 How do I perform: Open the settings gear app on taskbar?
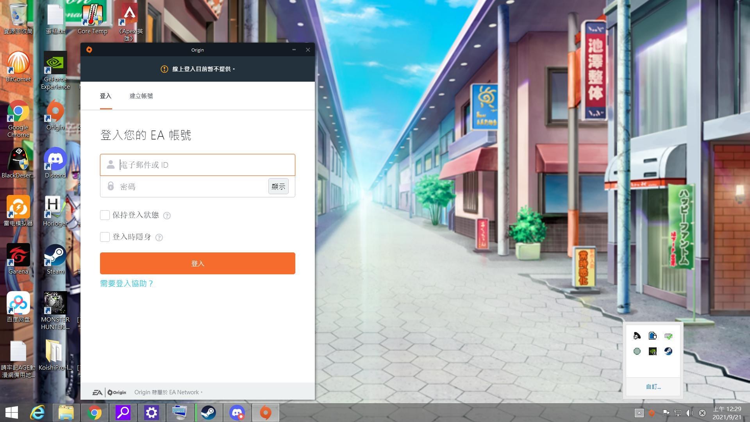click(152, 413)
